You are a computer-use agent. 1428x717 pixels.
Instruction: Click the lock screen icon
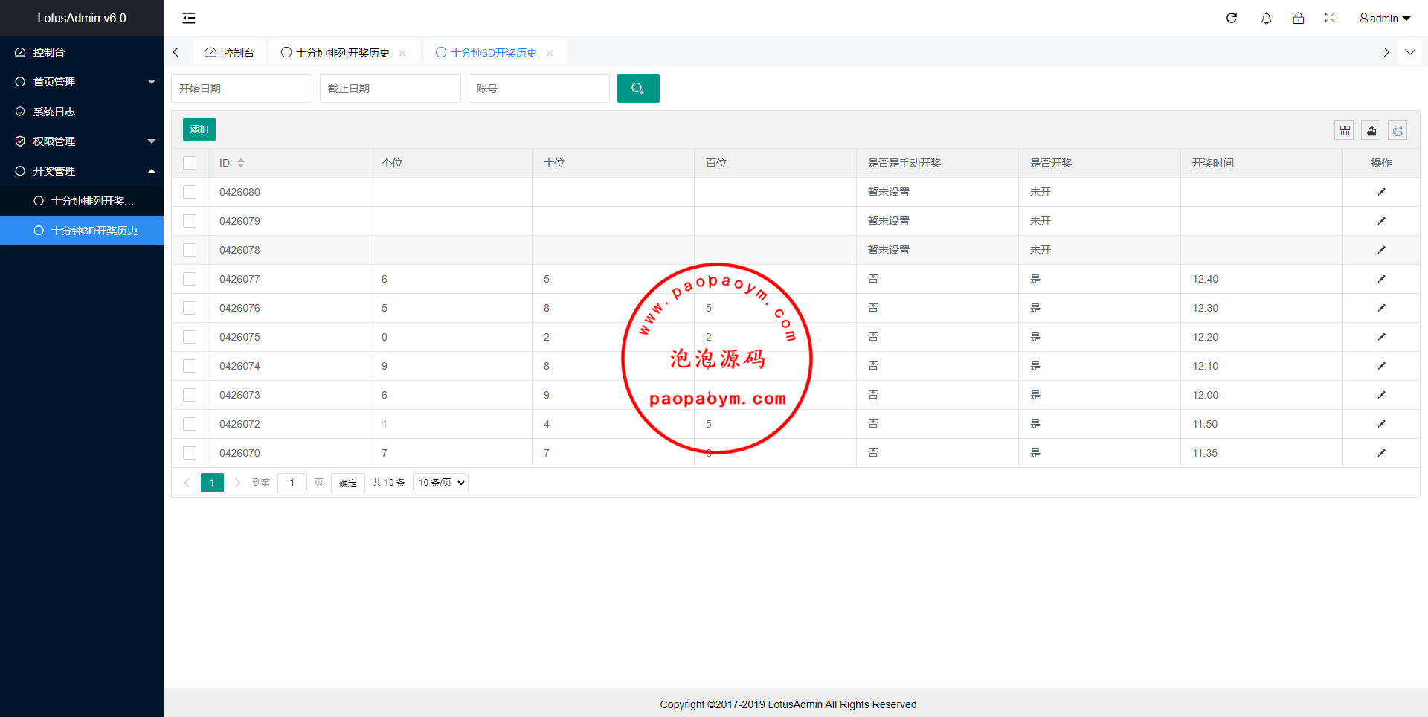[x=1298, y=18]
